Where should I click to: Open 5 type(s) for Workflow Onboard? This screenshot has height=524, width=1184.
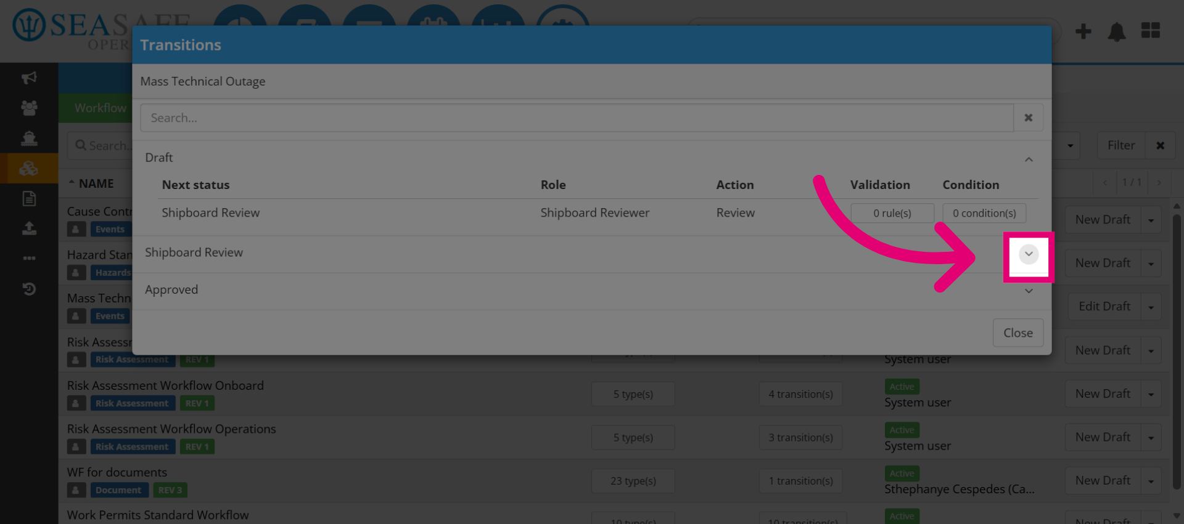633,394
